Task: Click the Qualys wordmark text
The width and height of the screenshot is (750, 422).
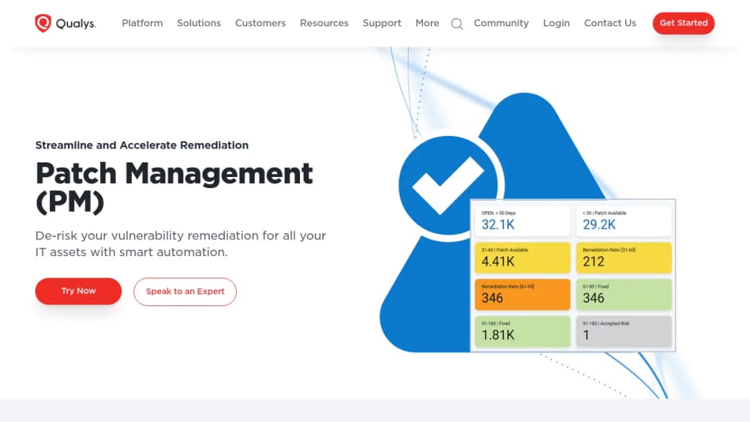Action: tap(76, 24)
